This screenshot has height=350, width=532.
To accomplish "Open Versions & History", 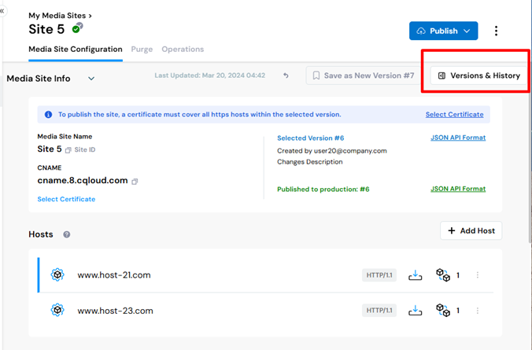I will pos(478,76).
